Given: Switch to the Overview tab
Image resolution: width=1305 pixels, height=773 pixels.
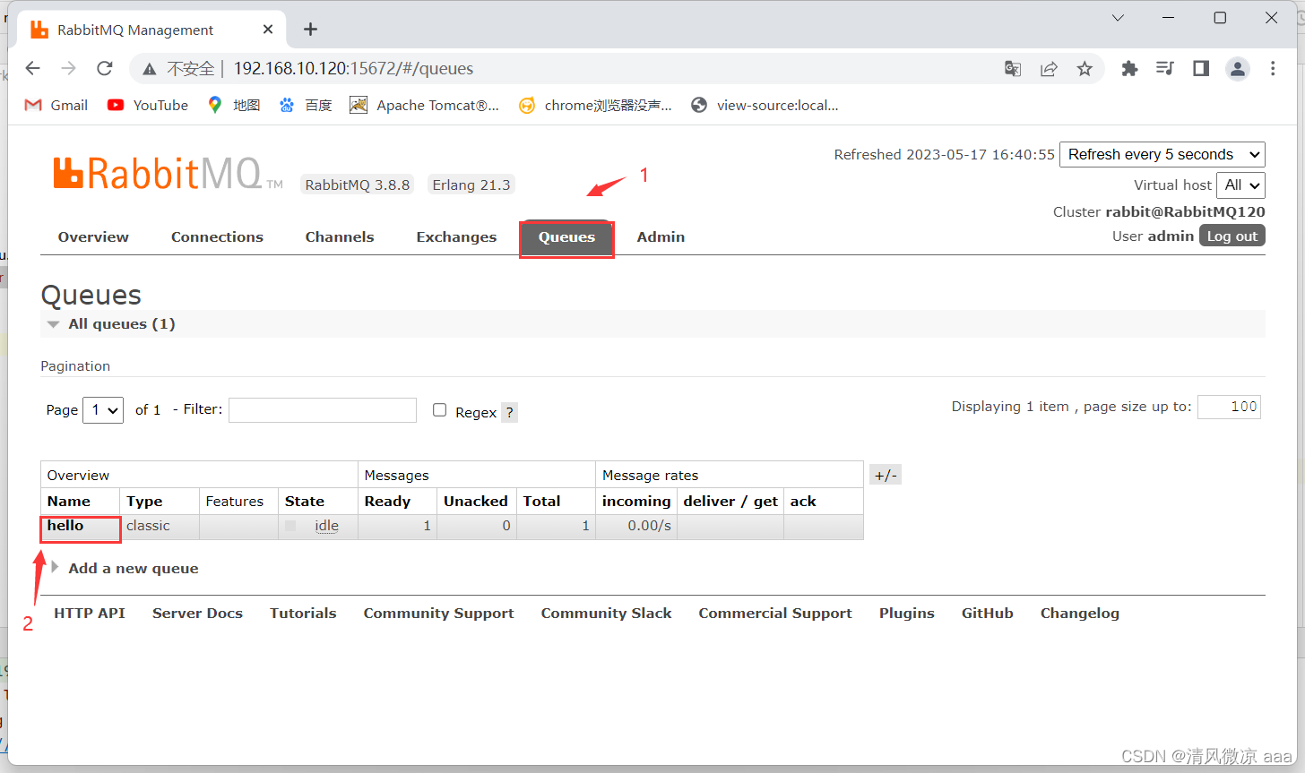Looking at the screenshot, I should 93,237.
